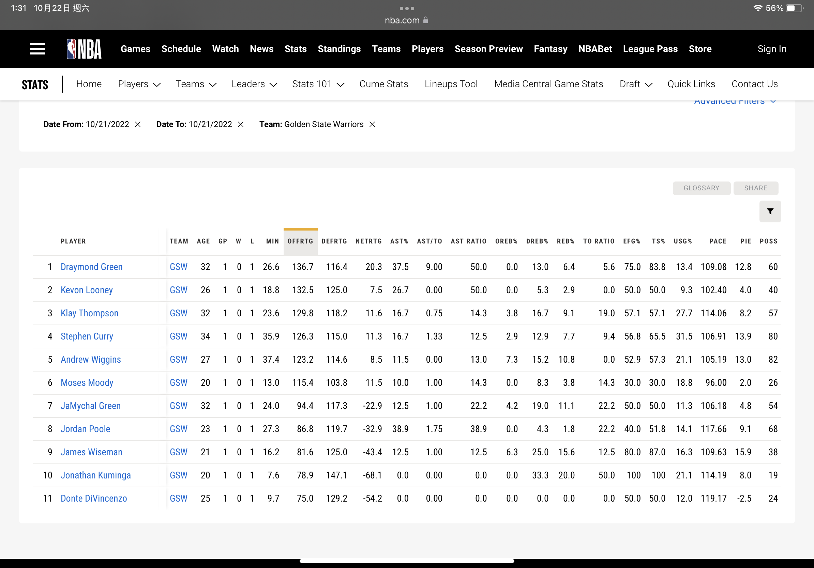Click the STATS section title

35,85
